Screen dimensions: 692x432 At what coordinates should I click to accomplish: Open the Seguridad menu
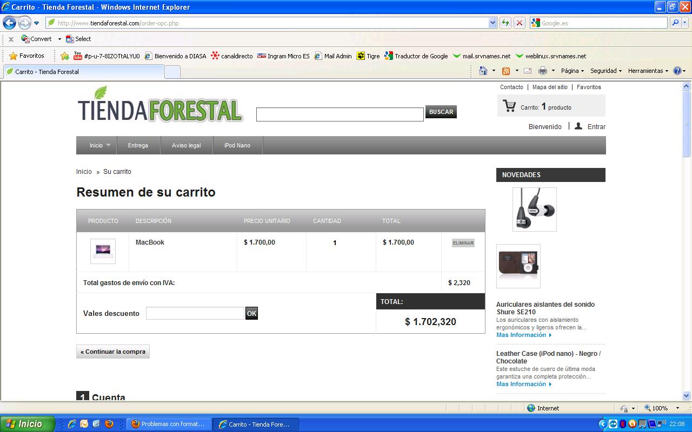pos(605,71)
